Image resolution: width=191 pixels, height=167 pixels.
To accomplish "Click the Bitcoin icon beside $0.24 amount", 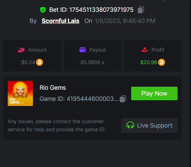I will 39,62.
